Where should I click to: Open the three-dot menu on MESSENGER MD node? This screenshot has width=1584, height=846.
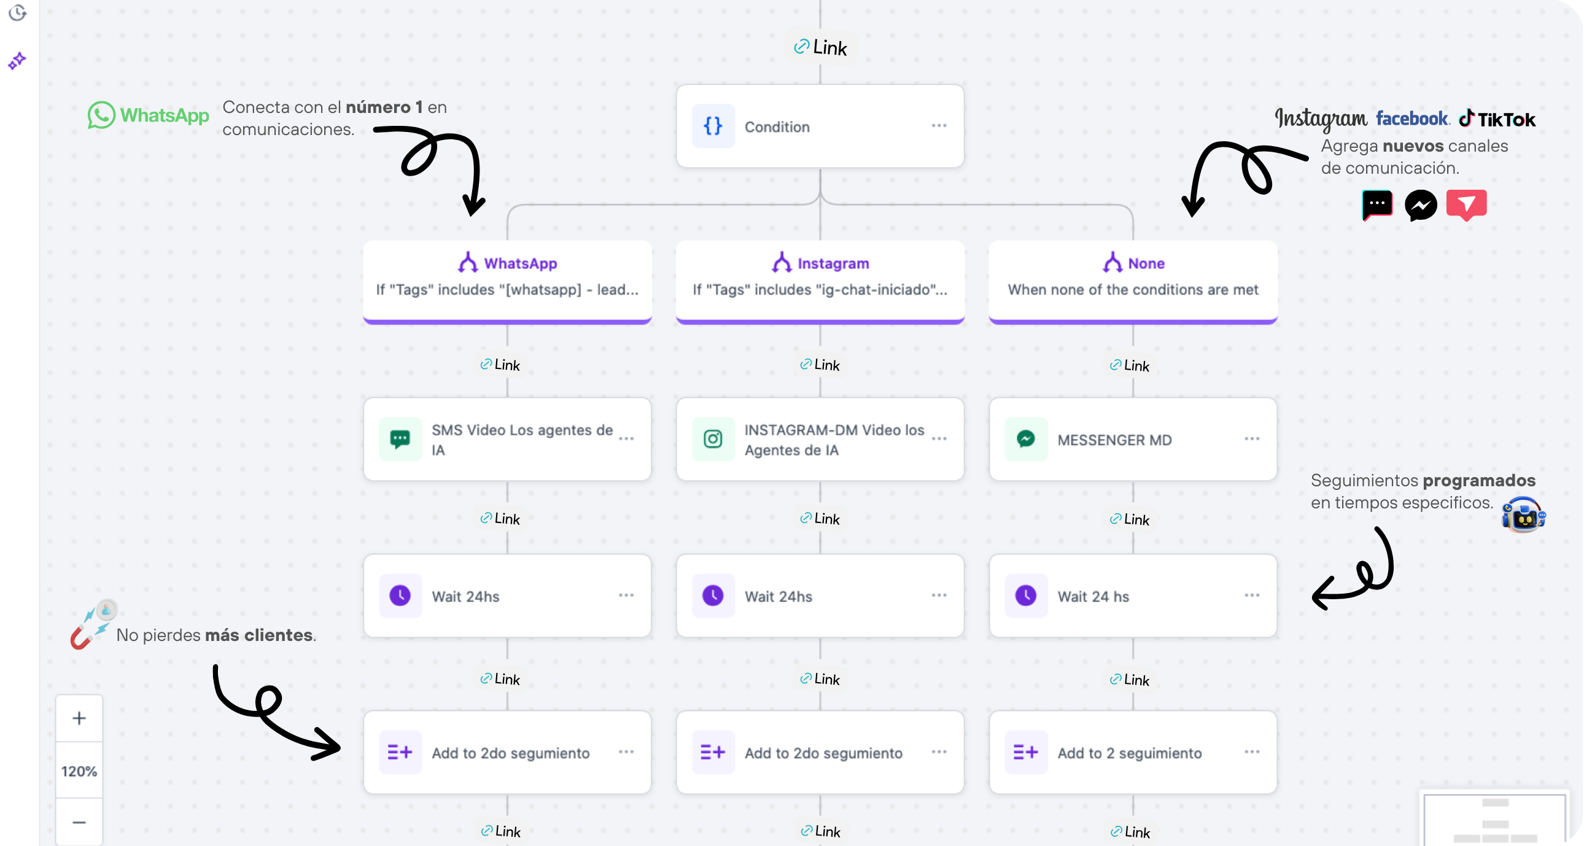[1251, 438]
